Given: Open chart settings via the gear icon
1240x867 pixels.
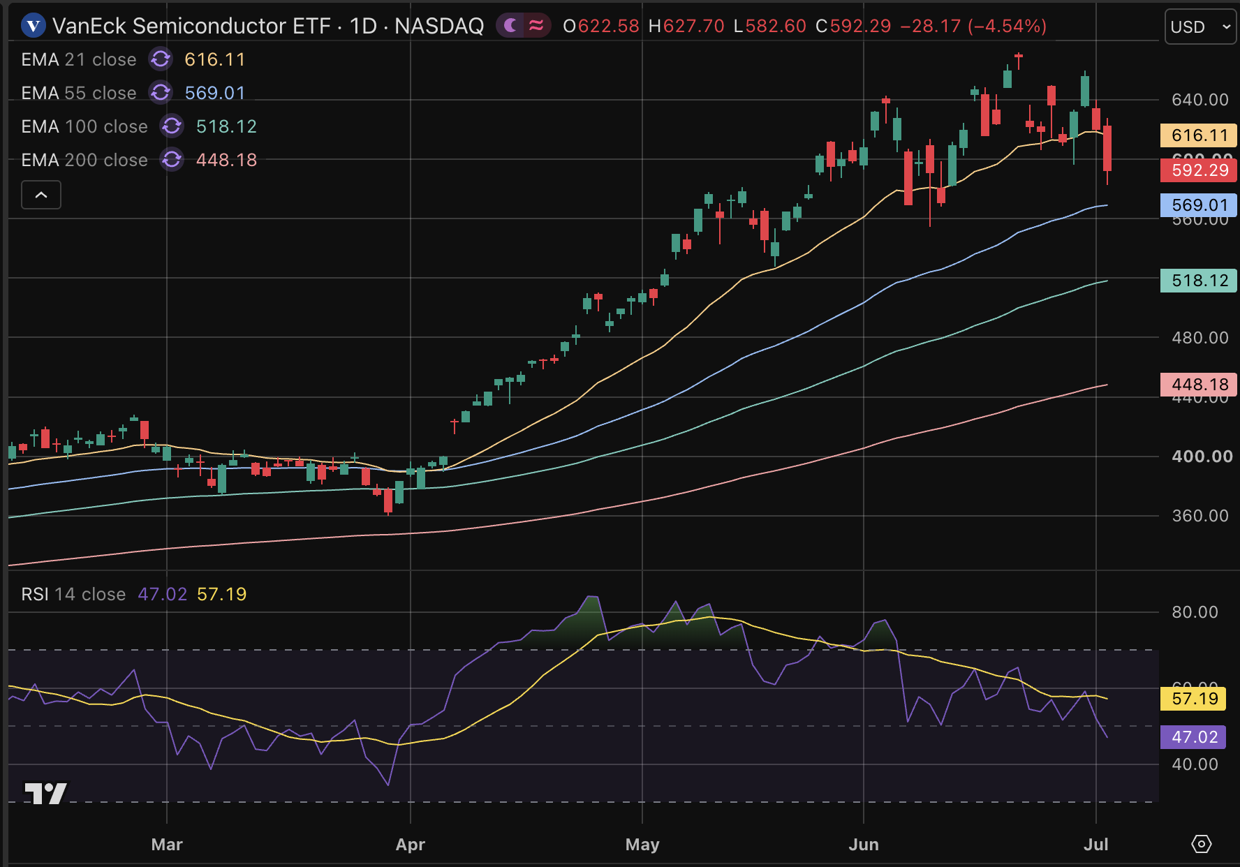Looking at the screenshot, I should pyautogui.click(x=1201, y=844).
